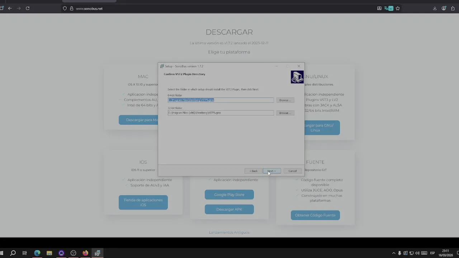Open the browser account icon
The height and width of the screenshot is (258, 459).
[444, 8]
